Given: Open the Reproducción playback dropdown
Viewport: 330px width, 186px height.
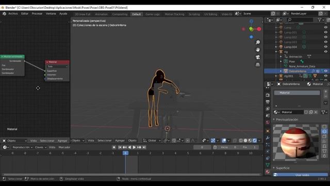Looking at the screenshot, I should tap(22, 147).
